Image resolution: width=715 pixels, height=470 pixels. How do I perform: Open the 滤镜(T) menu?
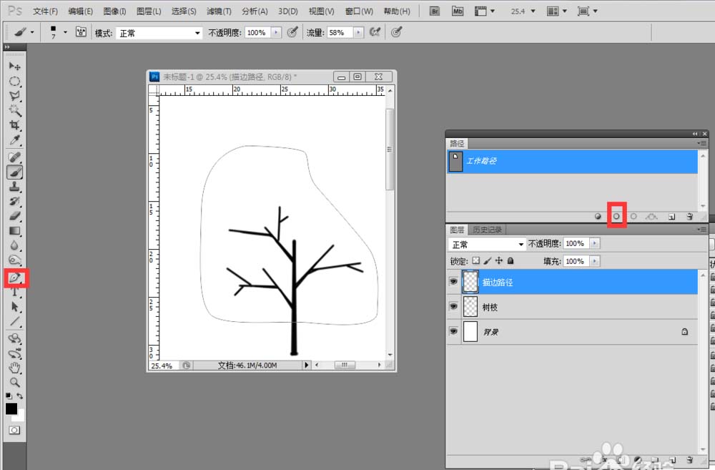[x=219, y=11]
